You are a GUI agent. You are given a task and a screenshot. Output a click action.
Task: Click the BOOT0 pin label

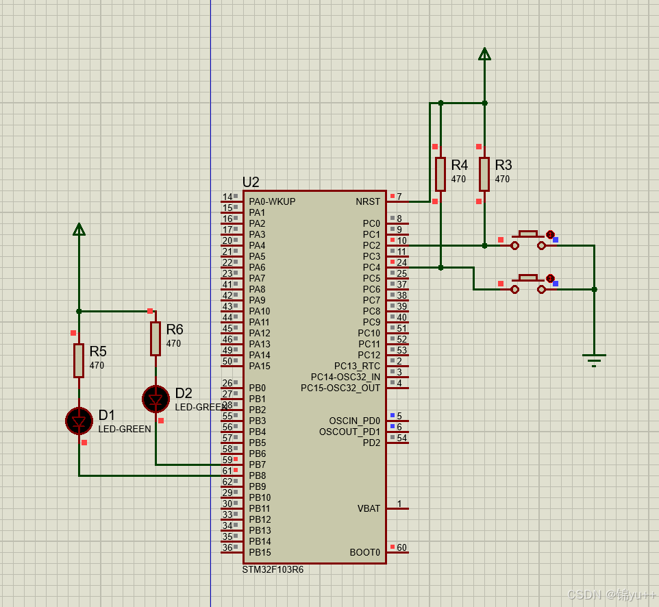tap(365, 552)
